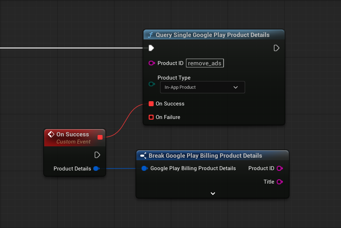The height and width of the screenshot is (228, 341).
Task: Click the On Failure delegate pin
Action: pyautogui.click(x=151, y=117)
